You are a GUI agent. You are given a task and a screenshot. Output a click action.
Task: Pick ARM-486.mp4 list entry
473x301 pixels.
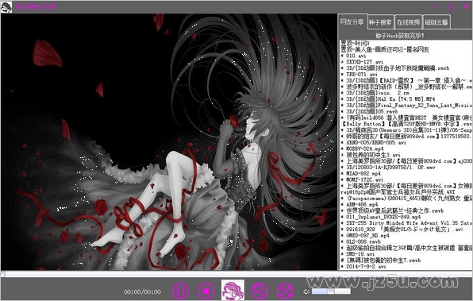tap(360, 205)
